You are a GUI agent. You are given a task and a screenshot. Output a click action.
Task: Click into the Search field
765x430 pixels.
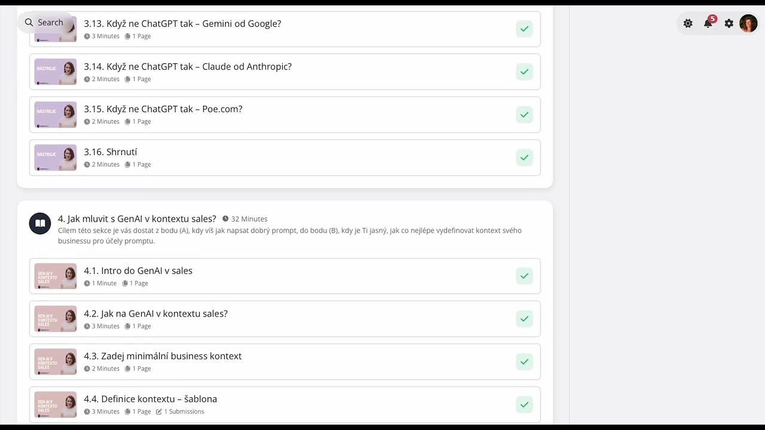[45, 23]
